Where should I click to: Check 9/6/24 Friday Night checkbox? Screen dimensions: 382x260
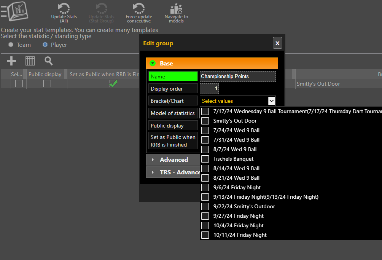205,187
